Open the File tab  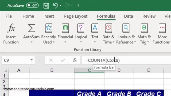tap(9, 16)
